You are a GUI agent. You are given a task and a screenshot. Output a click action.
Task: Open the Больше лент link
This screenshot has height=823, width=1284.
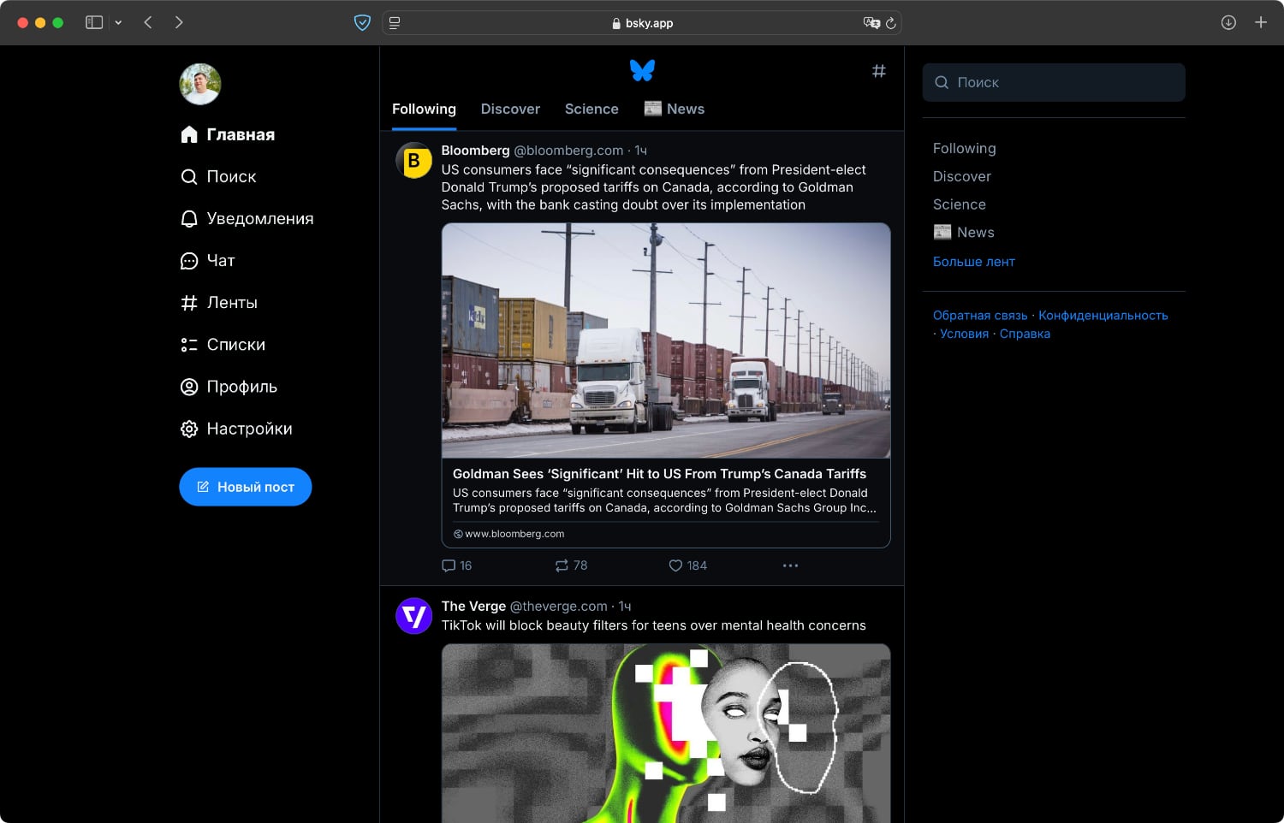click(x=973, y=262)
